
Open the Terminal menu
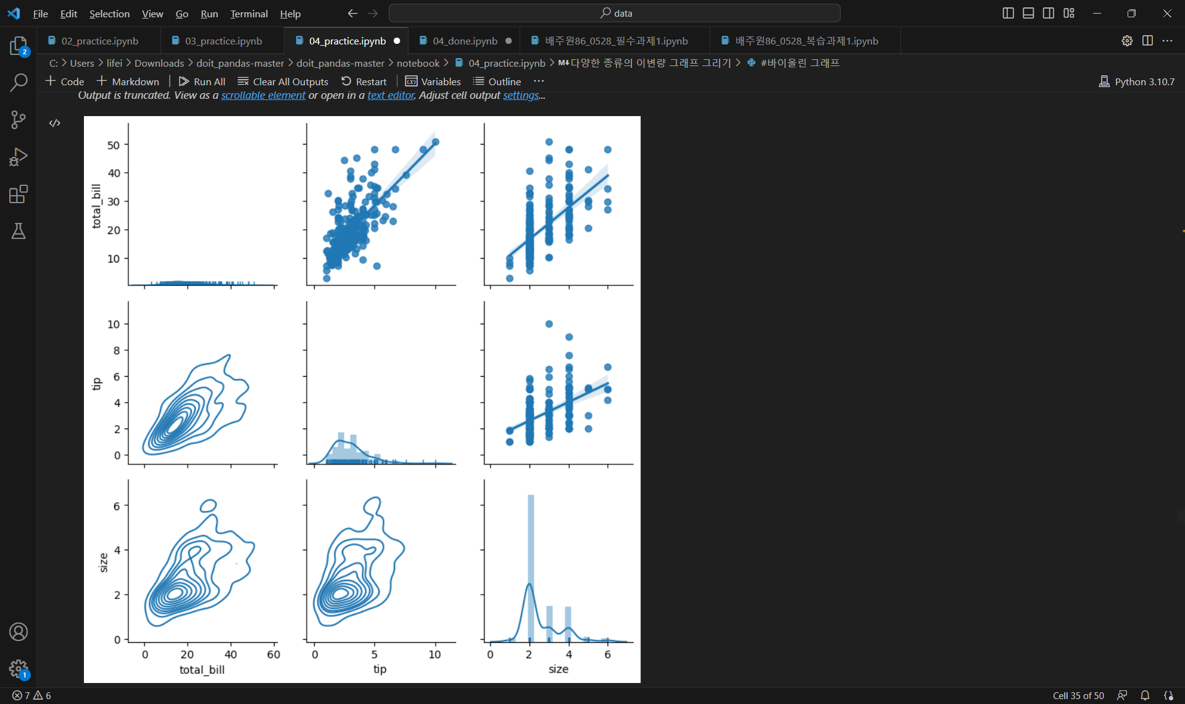tap(249, 14)
